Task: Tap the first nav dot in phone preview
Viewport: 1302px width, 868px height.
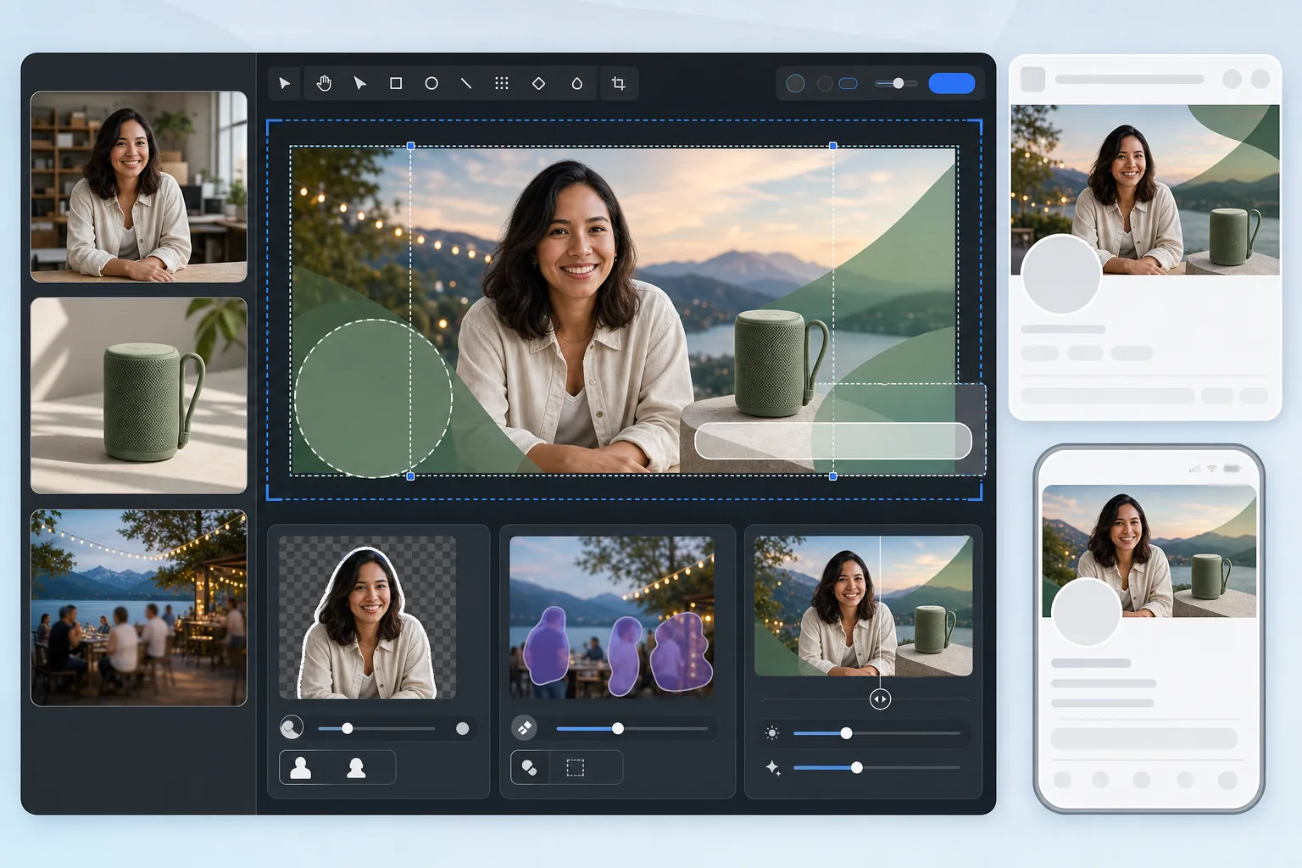Action: coord(1062,779)
